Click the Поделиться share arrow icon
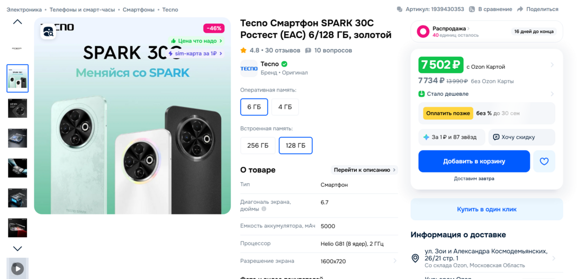 tap(520, 9)
